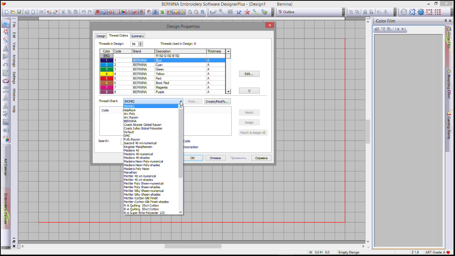Click the Save floppy disk icon
Screen dimensions: 455x256
(x=19, y=12)
